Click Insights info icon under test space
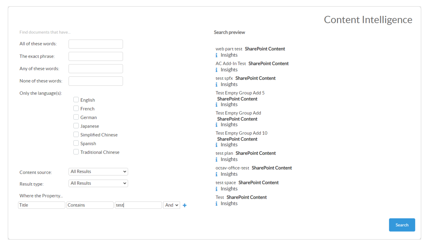The width and height of the screenshot is (429, 245). [217, 189]
